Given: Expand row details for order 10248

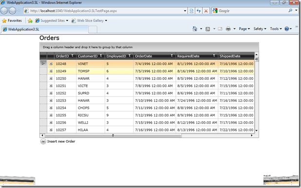Looking at the screenshot, I should [x=51, y=63].
